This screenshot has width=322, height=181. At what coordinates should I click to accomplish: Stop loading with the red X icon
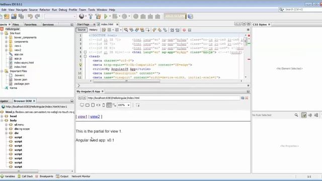click(247, 98)
